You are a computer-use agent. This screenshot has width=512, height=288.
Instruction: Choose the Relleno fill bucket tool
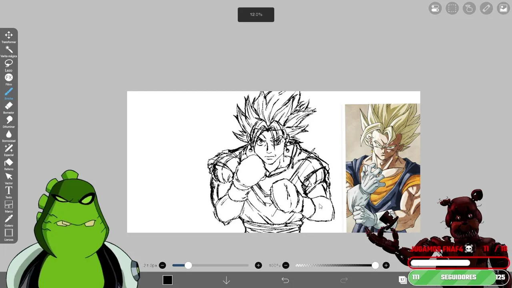pyautogui.click(x=9, y=164)
